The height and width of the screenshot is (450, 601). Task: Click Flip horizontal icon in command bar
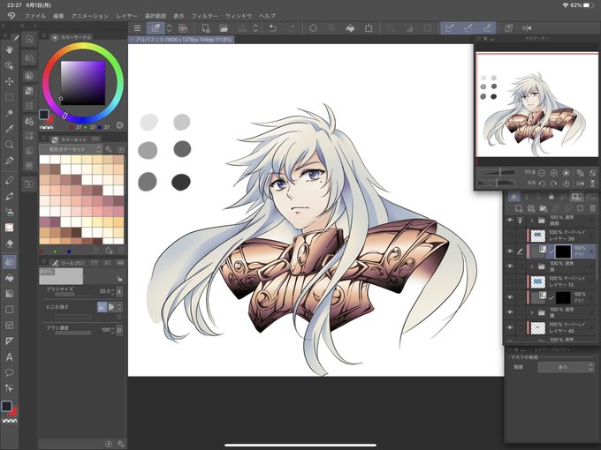coord(527,28)
